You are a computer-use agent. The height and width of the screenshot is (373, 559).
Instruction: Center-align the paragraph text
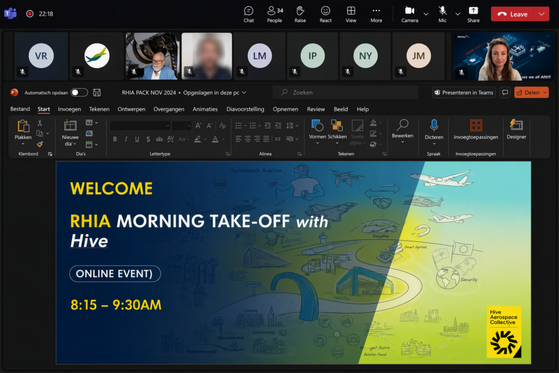click(x=248, y=139)
